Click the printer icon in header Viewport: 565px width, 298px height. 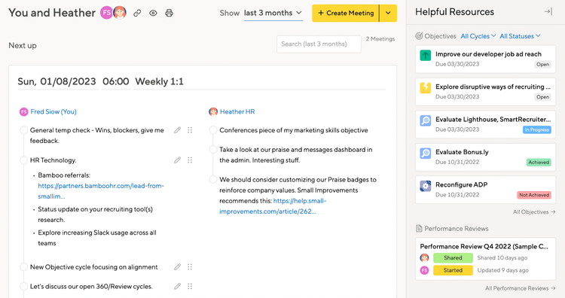(169, 14)
